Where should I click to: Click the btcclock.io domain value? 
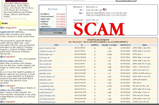92,7
